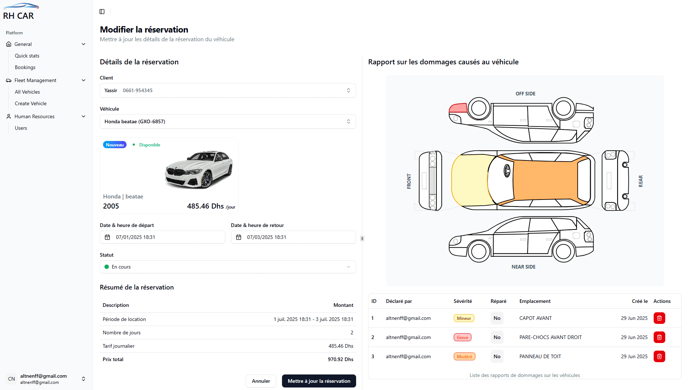Delete the PANNEAU DE TOIT damage report

coord(659,356)
